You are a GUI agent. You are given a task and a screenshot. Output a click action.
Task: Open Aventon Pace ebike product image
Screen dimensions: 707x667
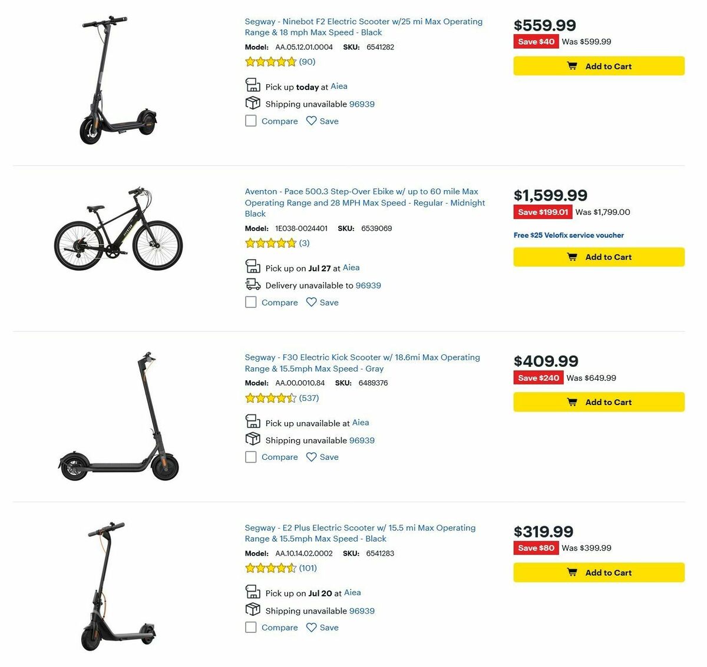click(x=118, y=230)
